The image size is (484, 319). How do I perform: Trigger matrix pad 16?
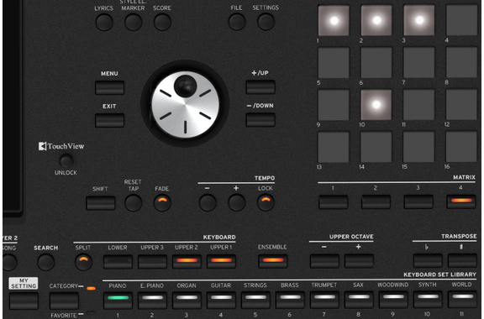[x=461, y=147]
